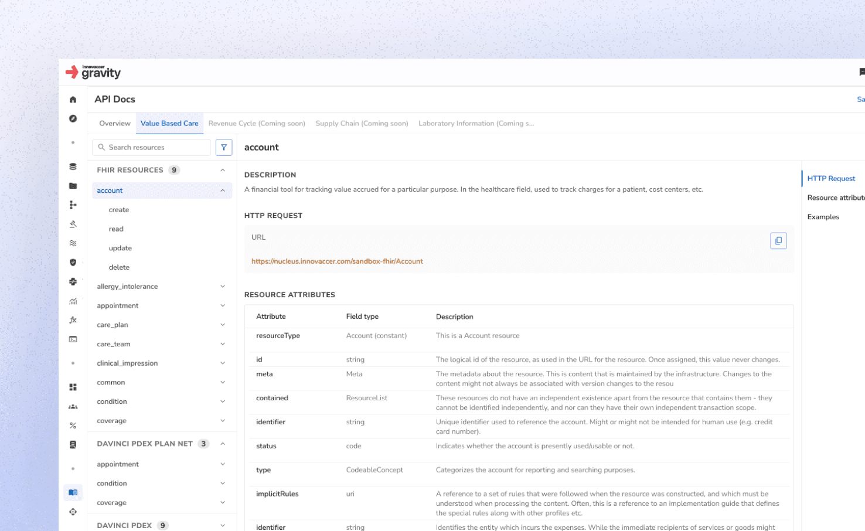The image size is (865, 531).
Task: Open the server document icon in sidebar
Action: [73, 445]
